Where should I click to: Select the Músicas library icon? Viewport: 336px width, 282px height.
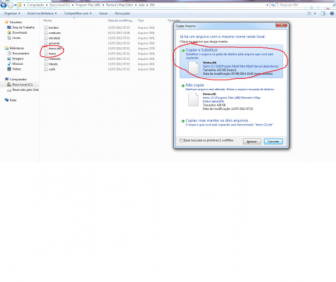pyautogui.click(x=9, y=63)
